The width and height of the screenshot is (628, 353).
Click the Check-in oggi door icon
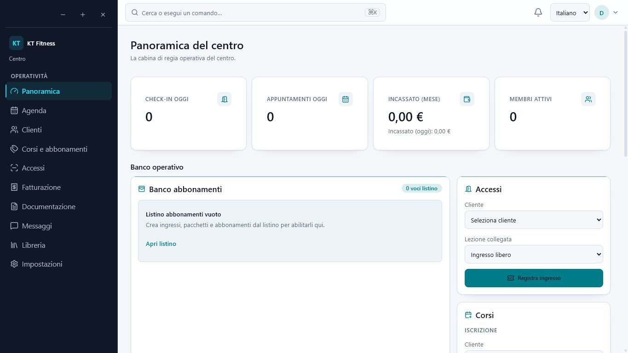224,99
